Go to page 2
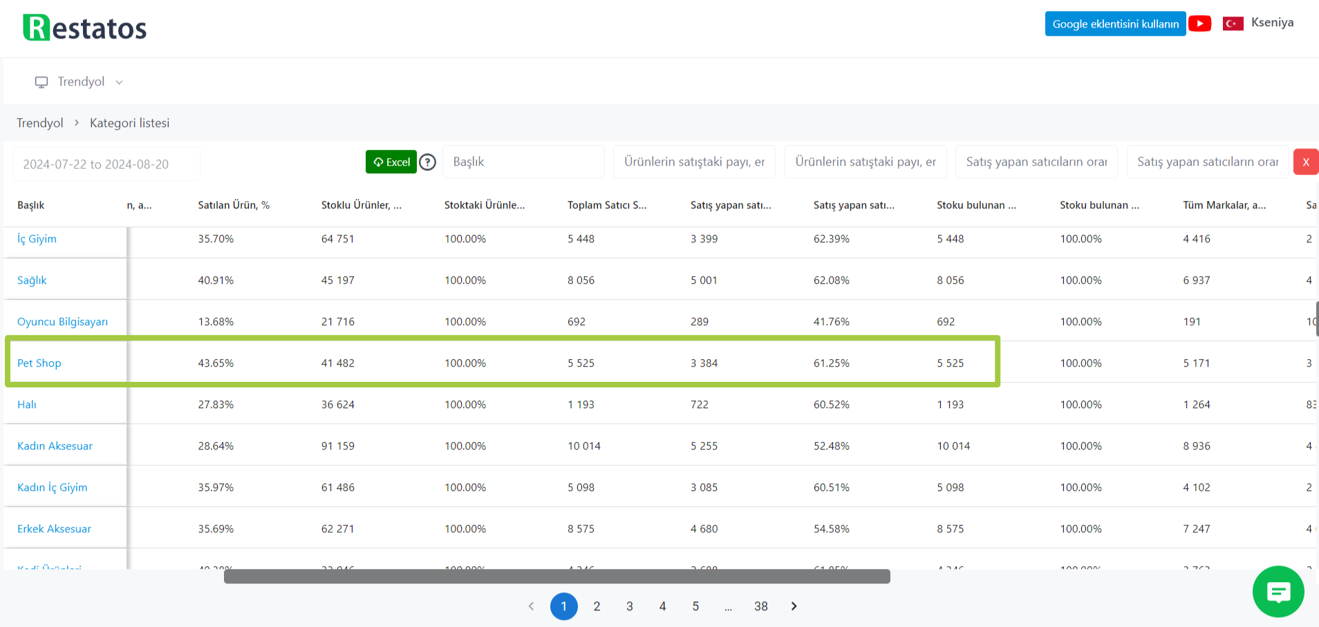This screenshot has height=627, width=1319. point(597,606)
